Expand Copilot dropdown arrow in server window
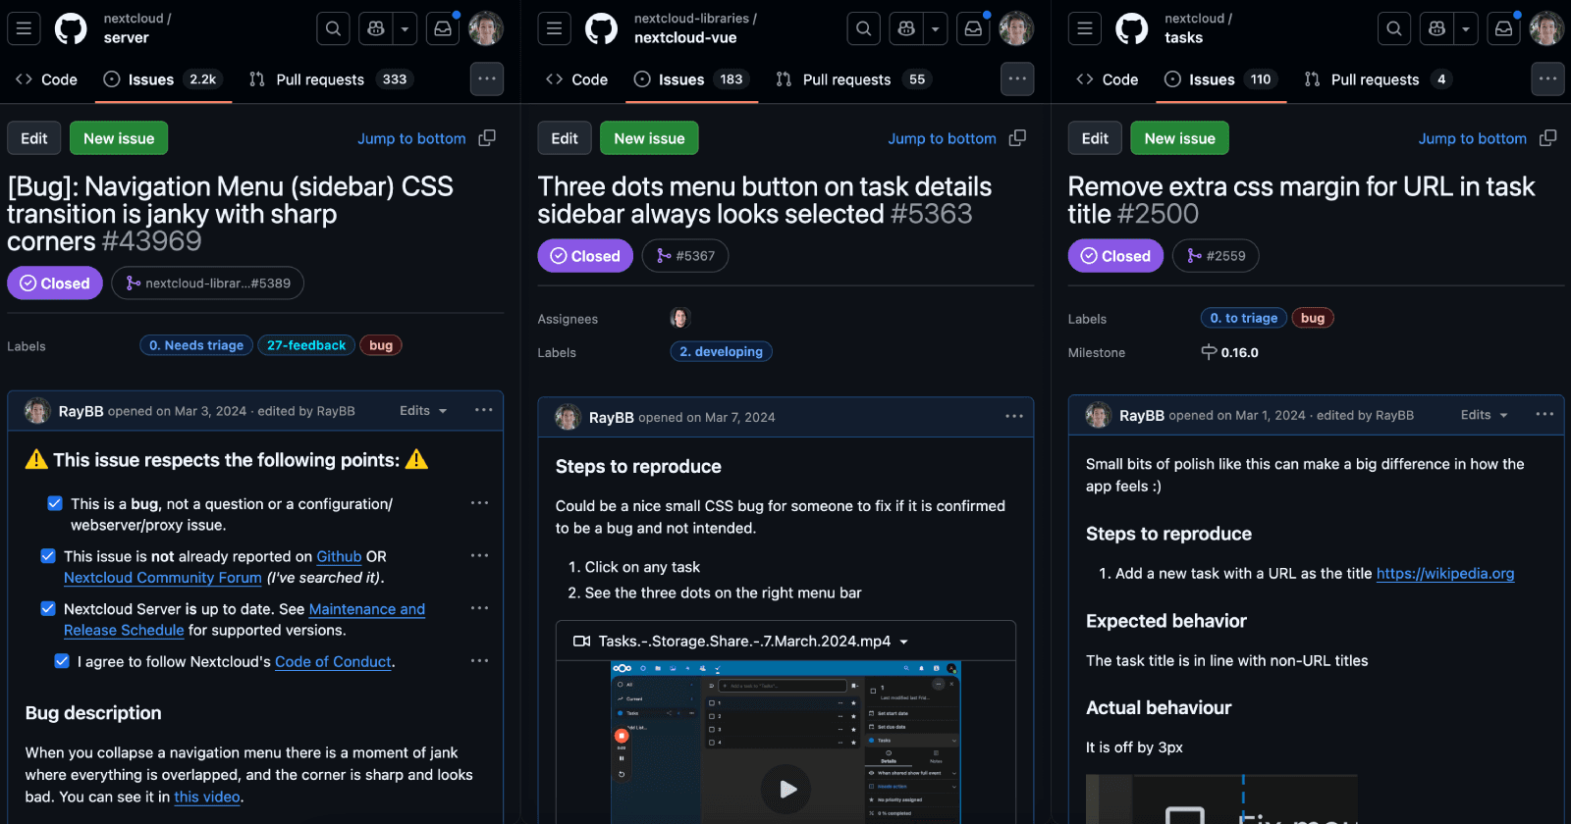Screen dimensions: 1571x824 [405, 28]
